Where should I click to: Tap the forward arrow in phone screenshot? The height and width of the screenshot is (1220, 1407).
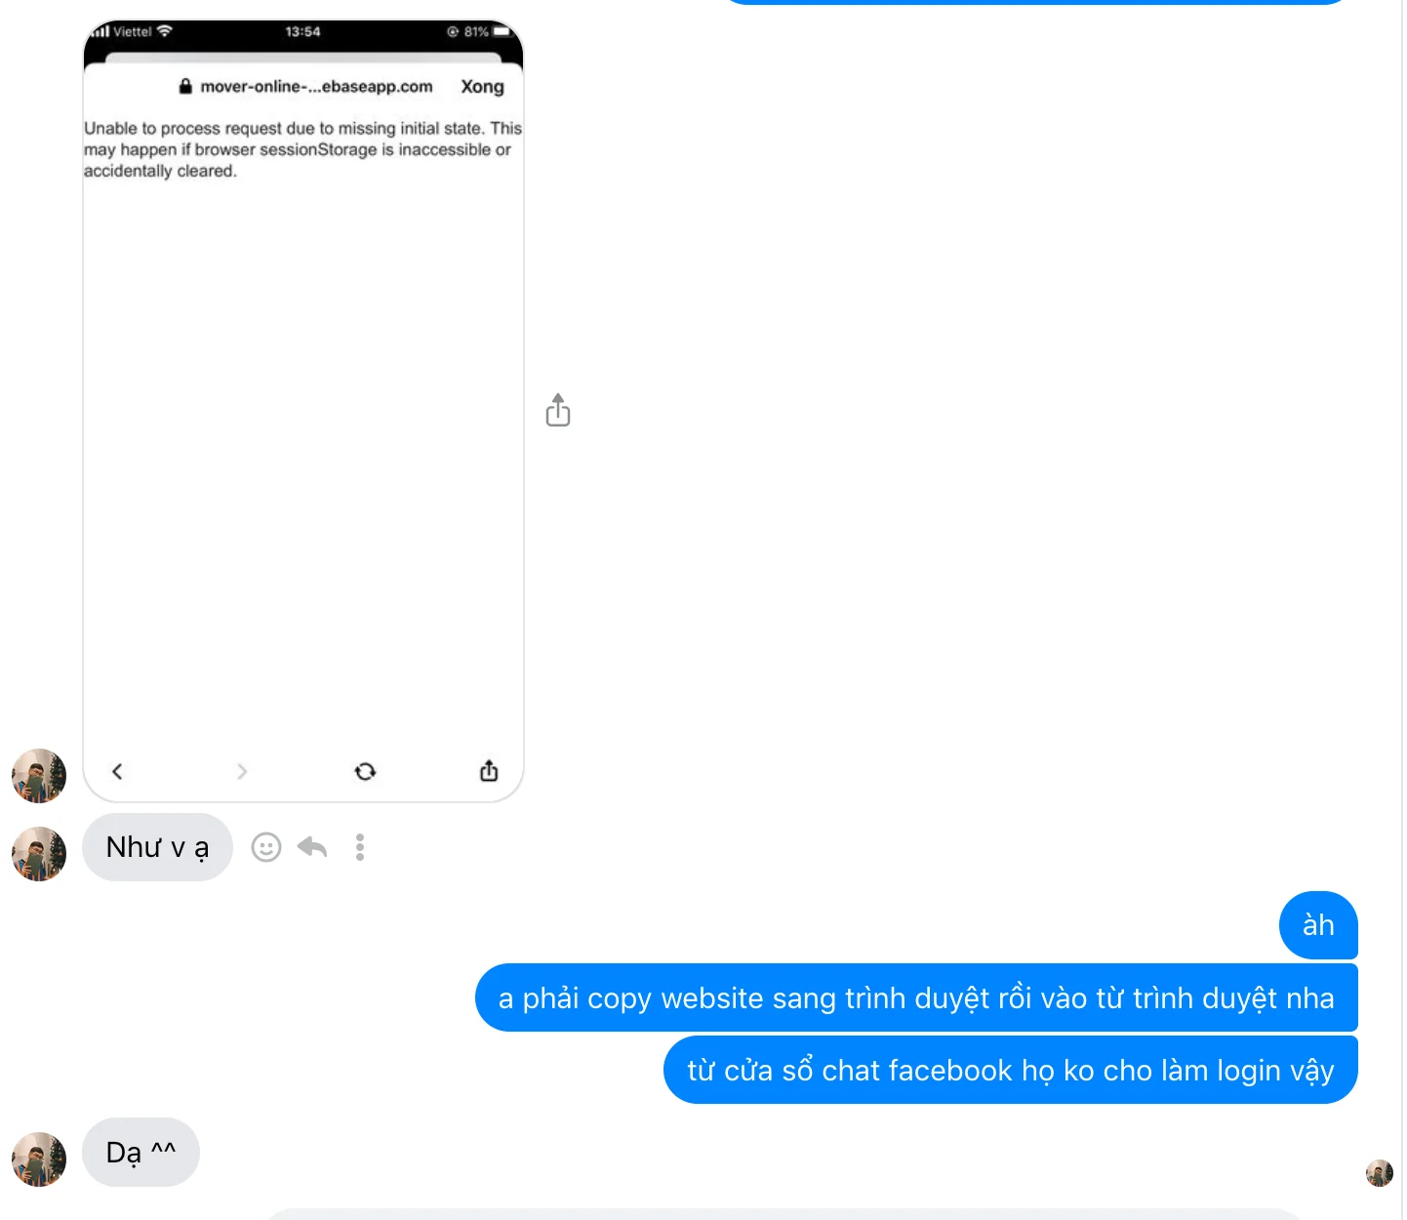pyautogui.click(x=242, y=771)
